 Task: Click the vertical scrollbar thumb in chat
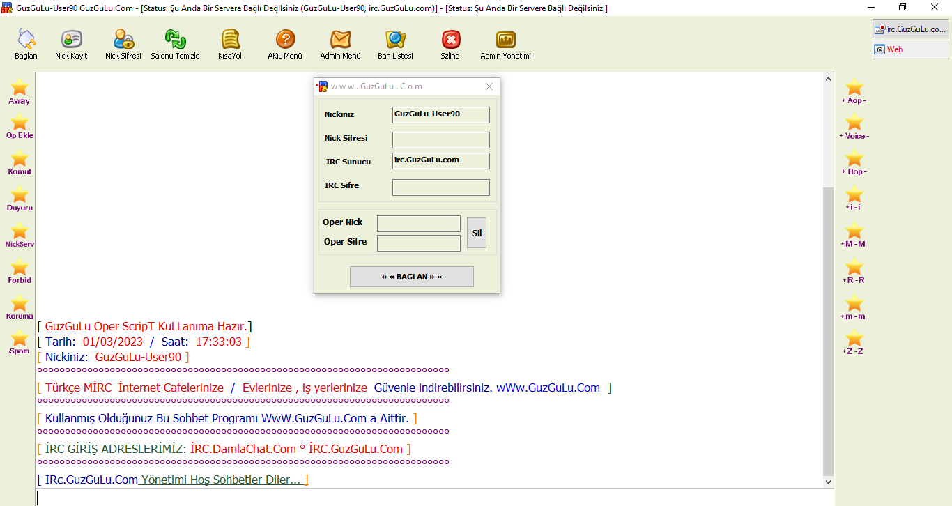[x=829, y=330]
